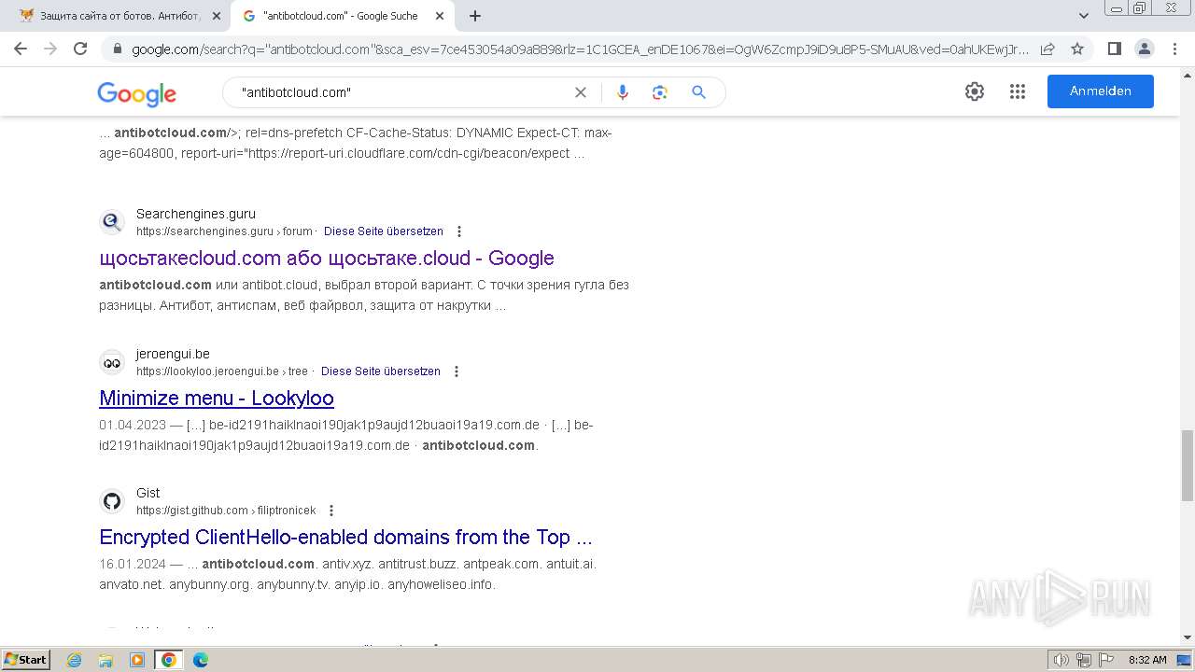Screen dimensions: 1195x672
Task: Open Action Center flag icon
Action: (1104, 660)
